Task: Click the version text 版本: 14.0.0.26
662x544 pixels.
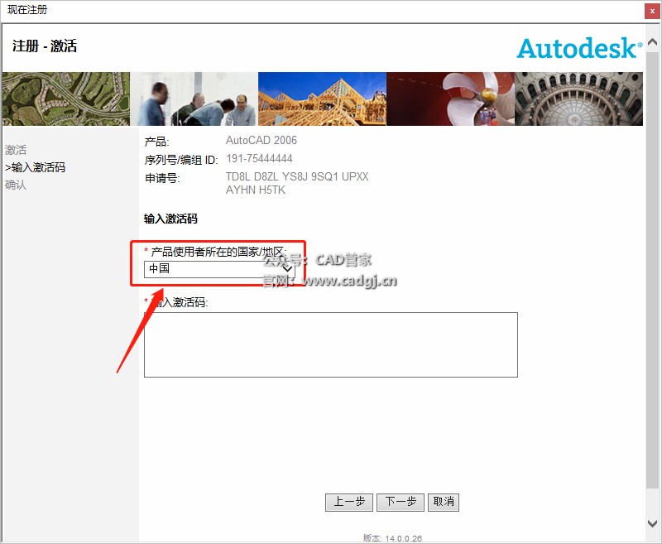Action: click(x=392, y=538)
